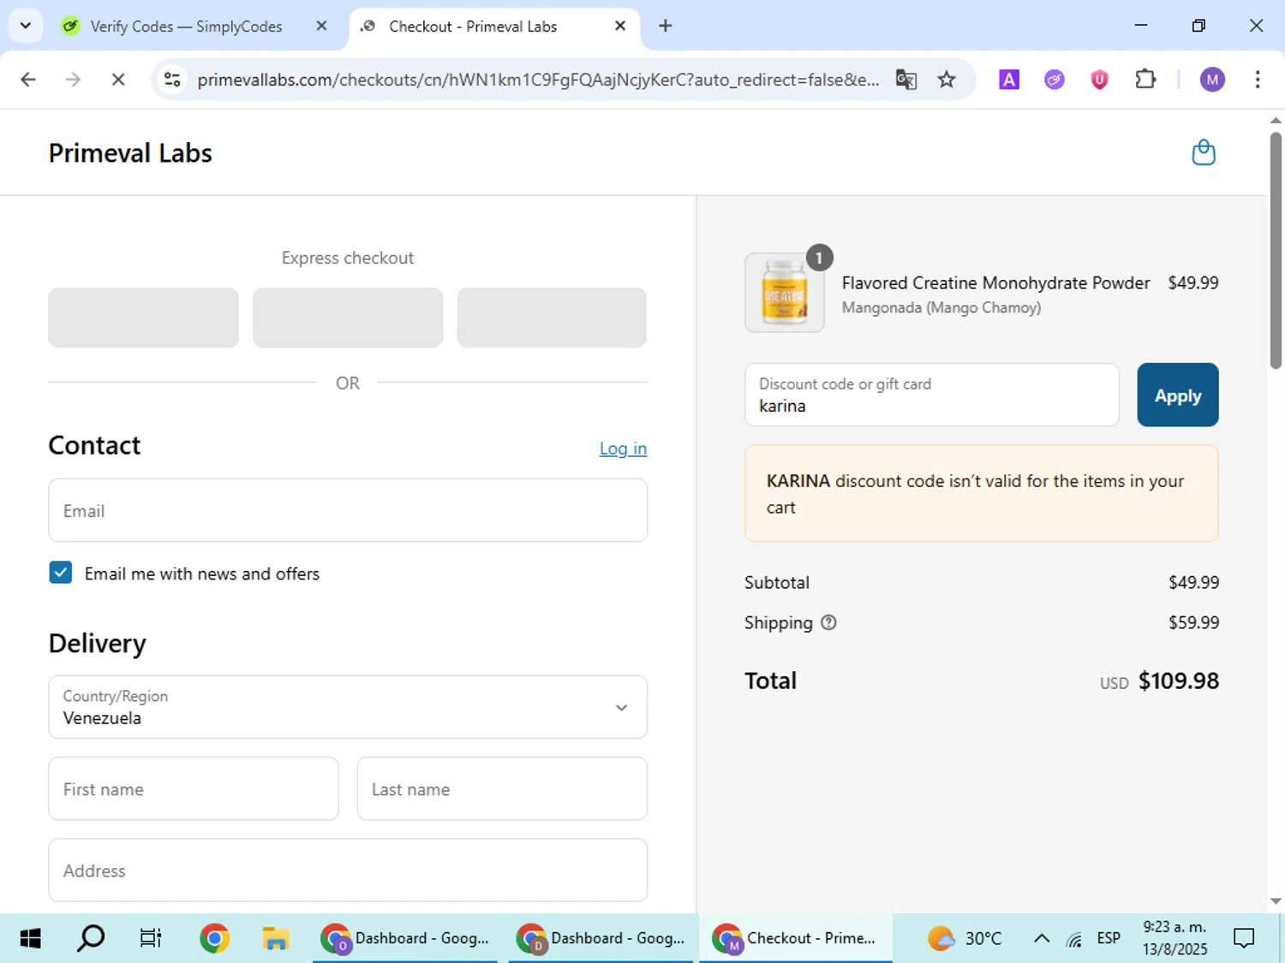Focus the Last name field
1285x963 pixels.
(x=502, y=788)
